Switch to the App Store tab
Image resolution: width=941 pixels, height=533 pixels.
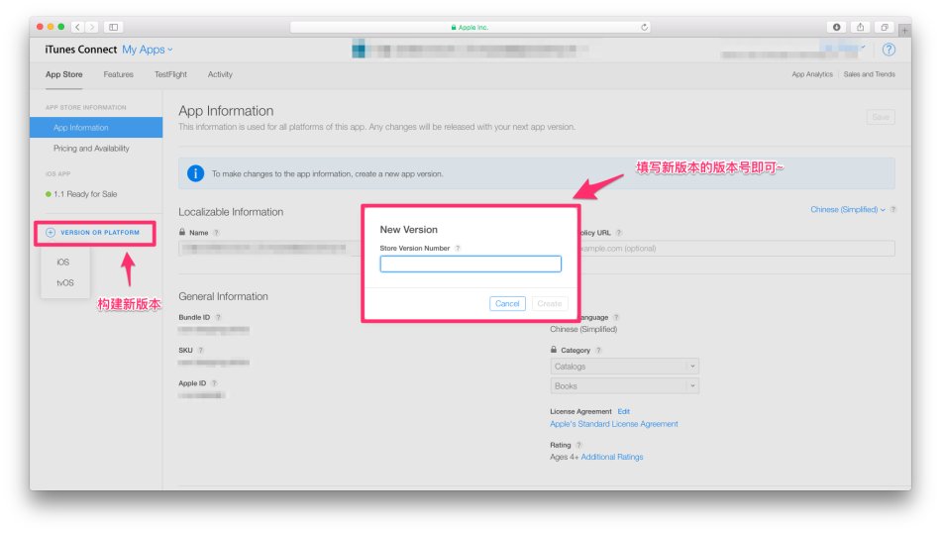(64, 74)
